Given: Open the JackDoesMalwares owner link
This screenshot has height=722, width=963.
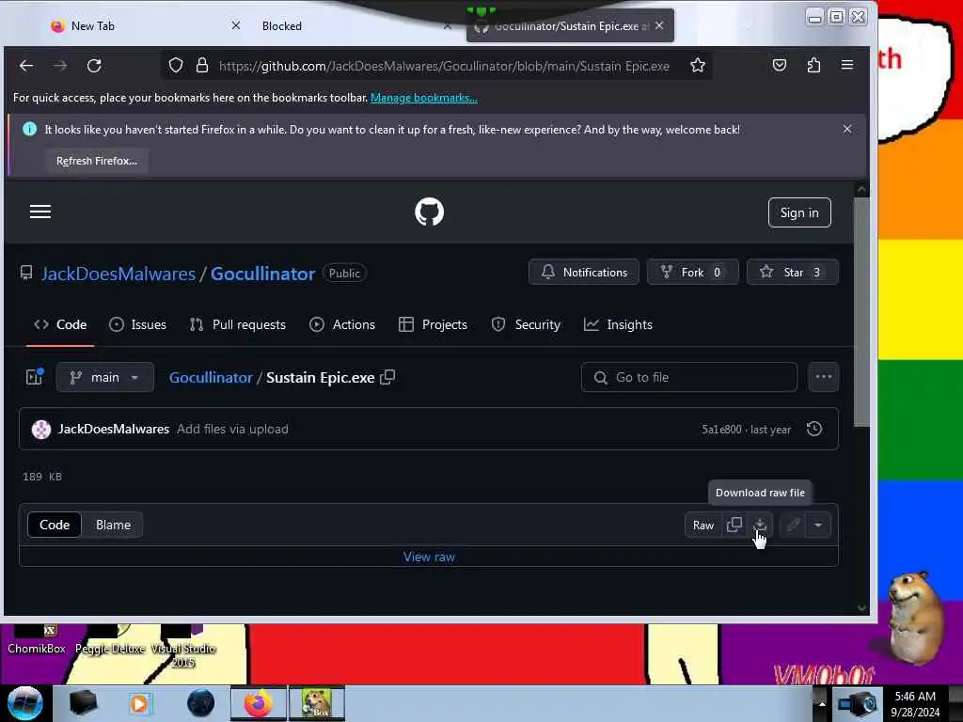Looking at the screenshot, I should click(118, 274).
